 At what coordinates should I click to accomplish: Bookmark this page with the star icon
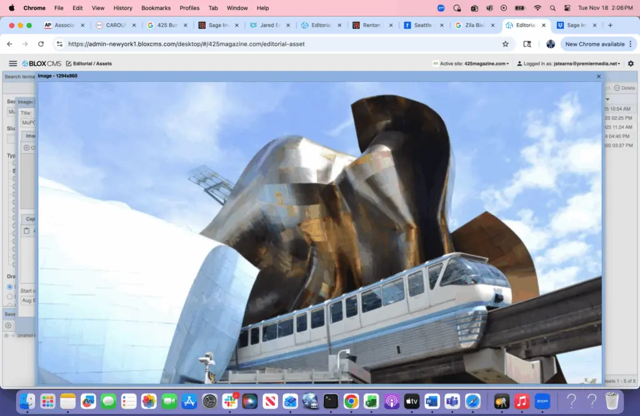coord(505,44)
